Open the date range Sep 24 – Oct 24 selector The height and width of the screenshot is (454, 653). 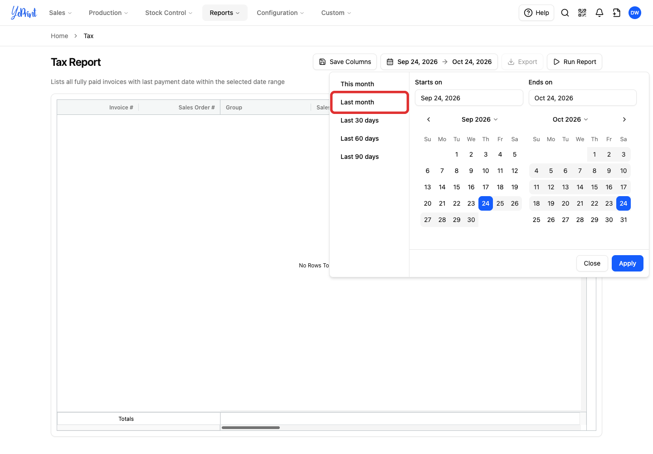tap(439, 62)
